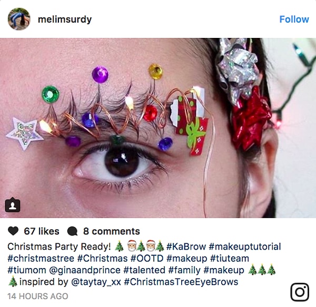
Task: Open the #tiuteam hashtag
Action: [x=229, y=259]
